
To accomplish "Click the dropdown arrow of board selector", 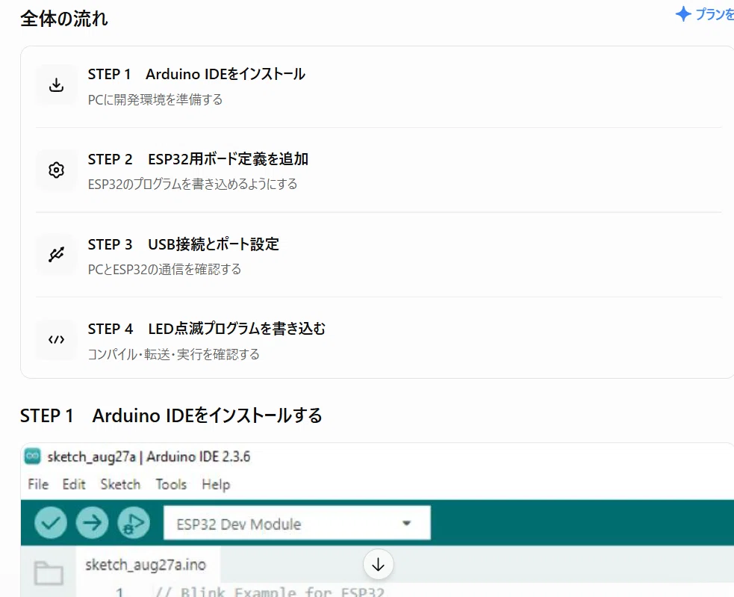I will tap(406, 523).
